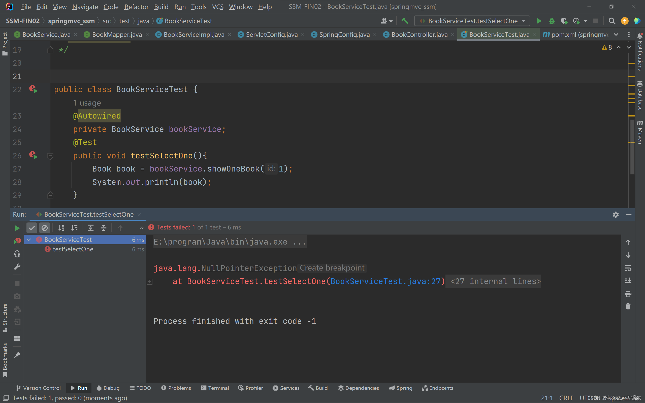645x403 pixels.
Task: Click the Create breakpoint hint
Action: point(332,268)
